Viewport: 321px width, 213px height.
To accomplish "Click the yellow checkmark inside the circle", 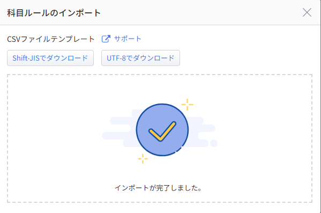I will pyautogui.click(x=162, y=131).
